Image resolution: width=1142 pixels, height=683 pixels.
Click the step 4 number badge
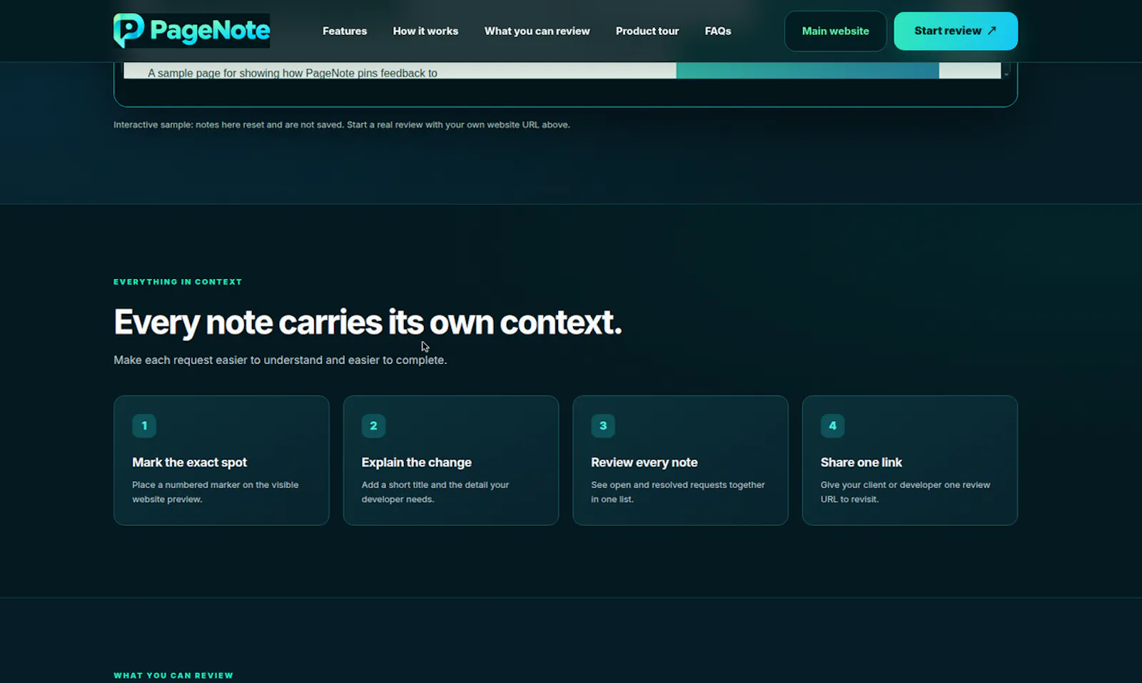point(832,426)
